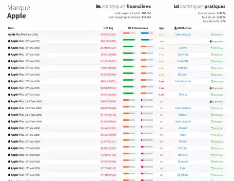
Task: Open Cyril's attribution link
Action: click(x=183, y=168)
